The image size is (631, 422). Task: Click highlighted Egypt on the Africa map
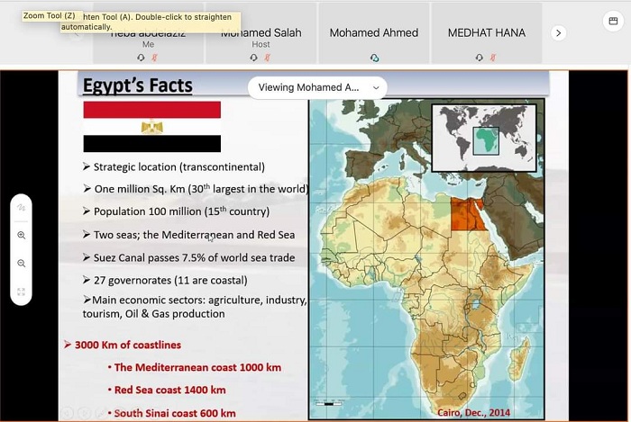pos(465,214)
